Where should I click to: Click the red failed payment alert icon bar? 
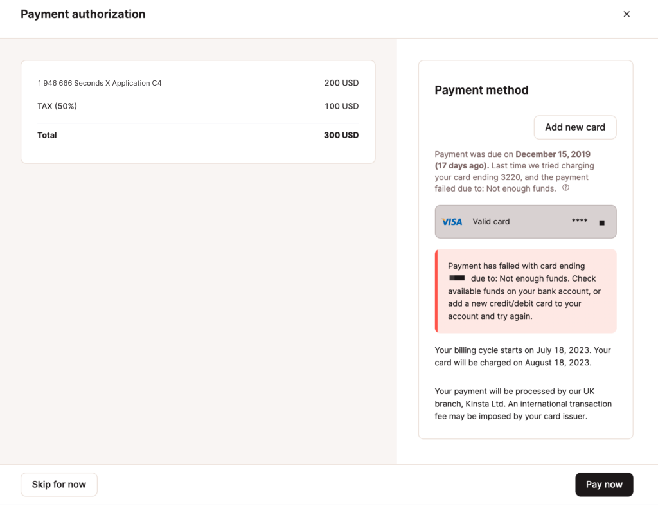point(436,291)
